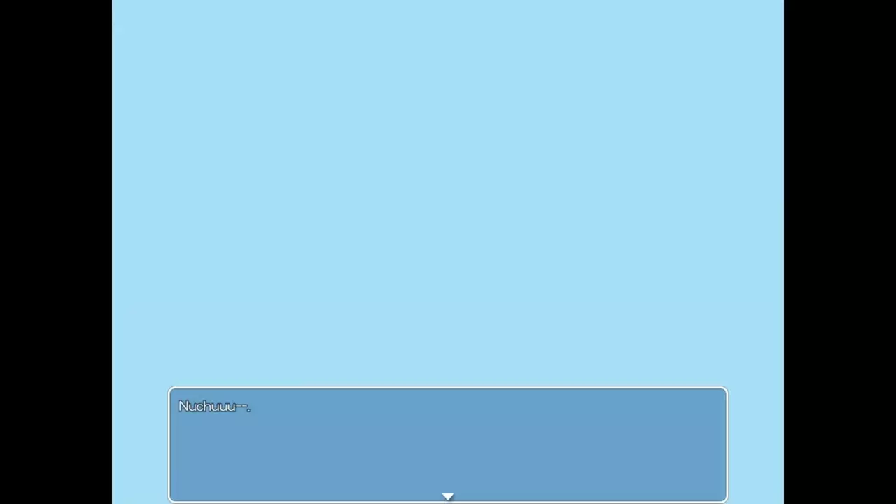Click the dialogue window's rounded top-left corner
Screen dimensions: 896x504
(x=171, y=391)
